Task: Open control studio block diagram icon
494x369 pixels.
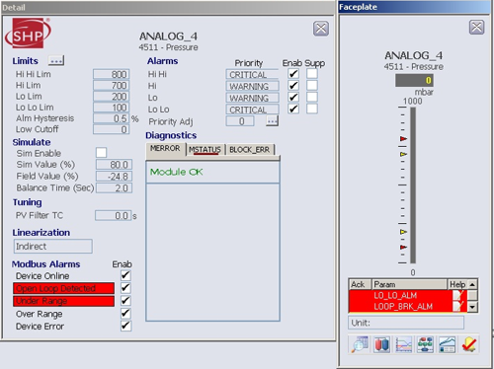Action: point(425,344)
